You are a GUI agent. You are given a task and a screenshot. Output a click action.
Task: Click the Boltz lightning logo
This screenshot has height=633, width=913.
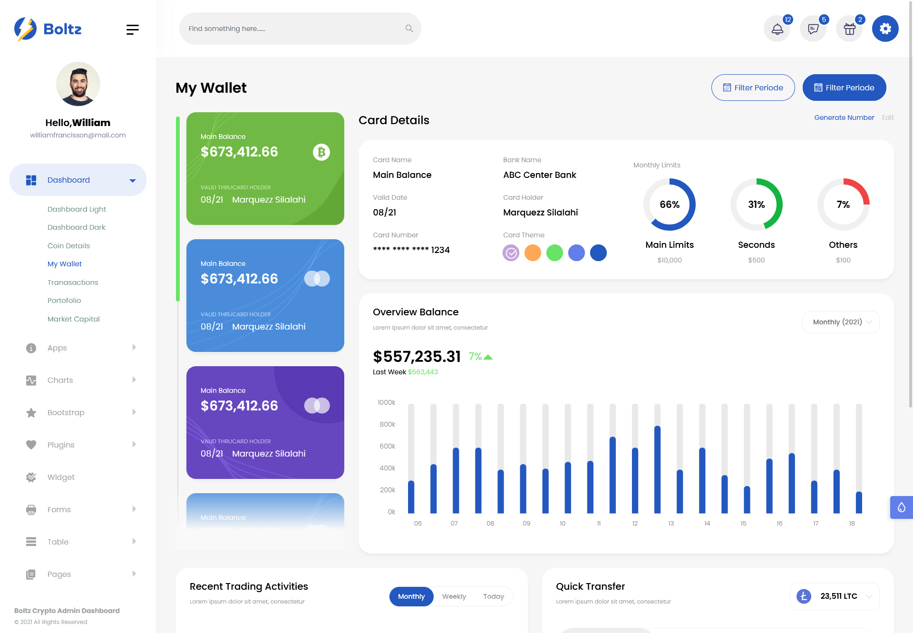[x=25, y=29]
